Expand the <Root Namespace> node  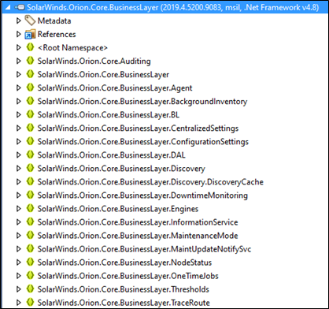pos(18,47)
